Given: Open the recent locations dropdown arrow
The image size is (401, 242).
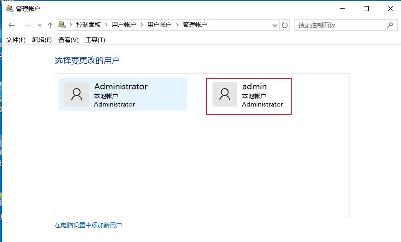Looking at the screenshot, I should pyautogui.click(x=40, y=25).
